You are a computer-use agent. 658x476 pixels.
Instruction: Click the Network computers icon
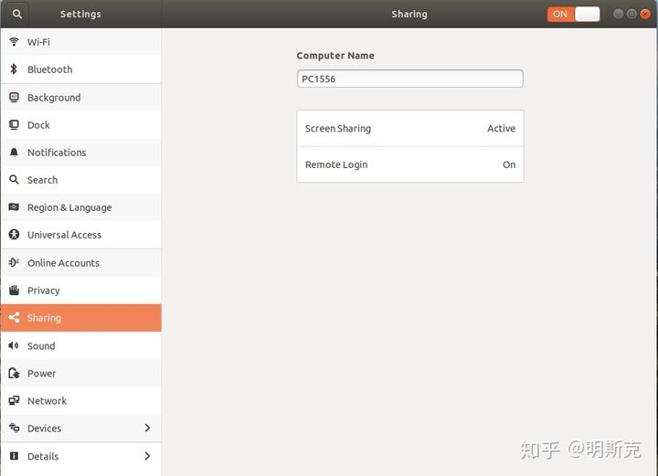[x=14, y=400]
